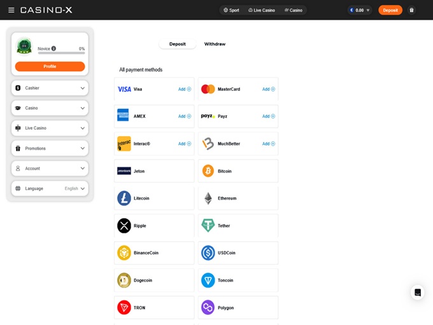Click the Ethereum payment icon

(x=208, y=198)
